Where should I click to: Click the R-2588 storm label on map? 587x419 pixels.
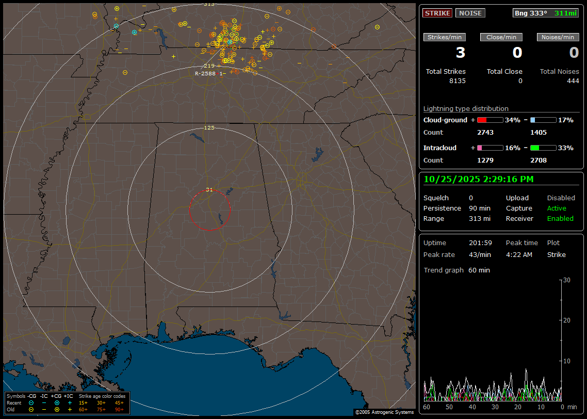coord(205,73)
